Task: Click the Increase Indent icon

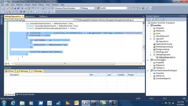Action: (24, 12)
